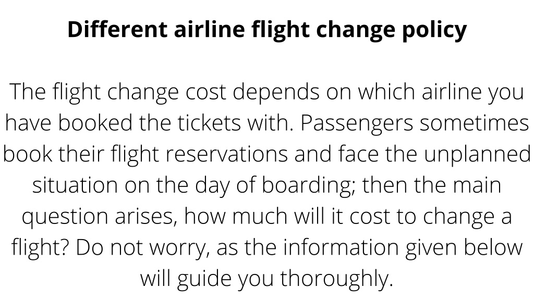The width and height of the screenshot is (534, 300).
Task: Click the word 'information'
Action: pos(341,247)
